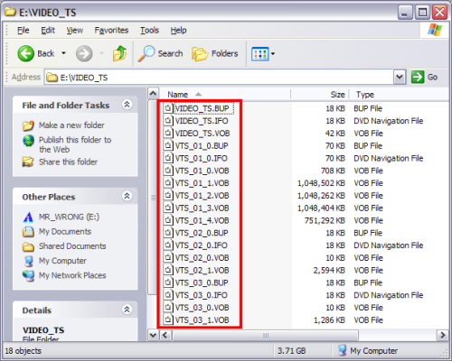Click the Up folder level icon
Screen dimensions: 452x361
click(119, 53)
